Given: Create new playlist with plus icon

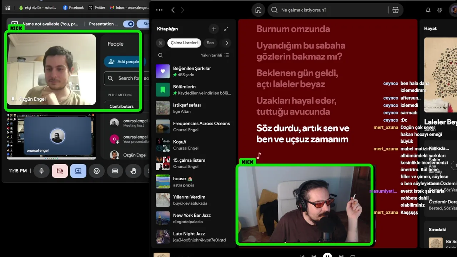Looking at the screenshot, I should coord(214,29).
